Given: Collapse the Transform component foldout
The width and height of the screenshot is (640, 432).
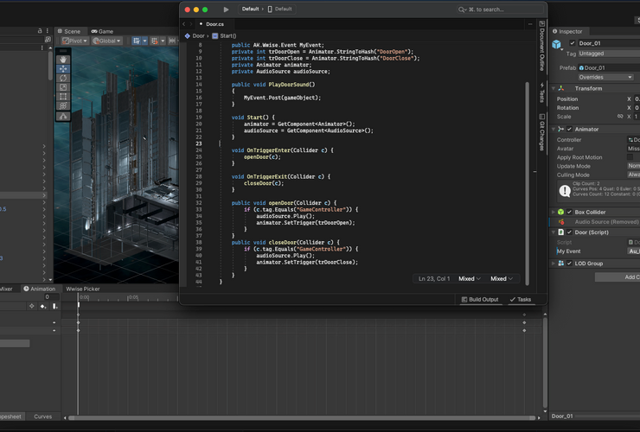Looking at the screenshot, I should pos(554,88).
